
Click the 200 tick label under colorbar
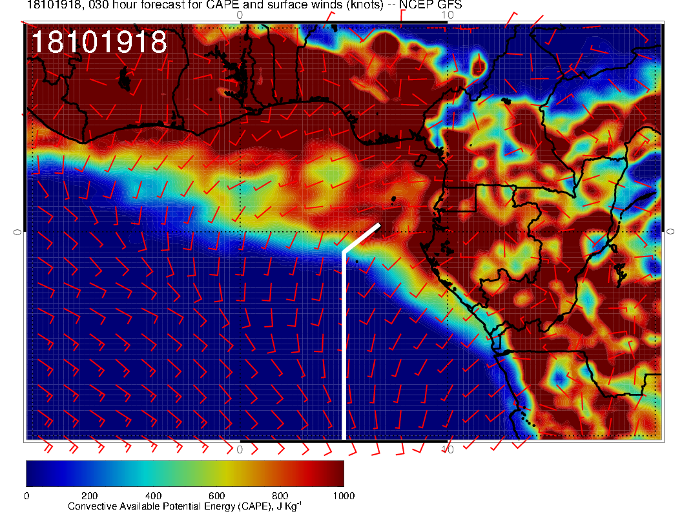click(89, 495)
